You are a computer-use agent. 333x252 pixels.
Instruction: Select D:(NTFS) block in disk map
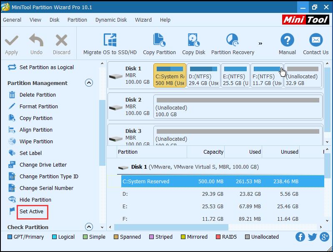point(203,75)
